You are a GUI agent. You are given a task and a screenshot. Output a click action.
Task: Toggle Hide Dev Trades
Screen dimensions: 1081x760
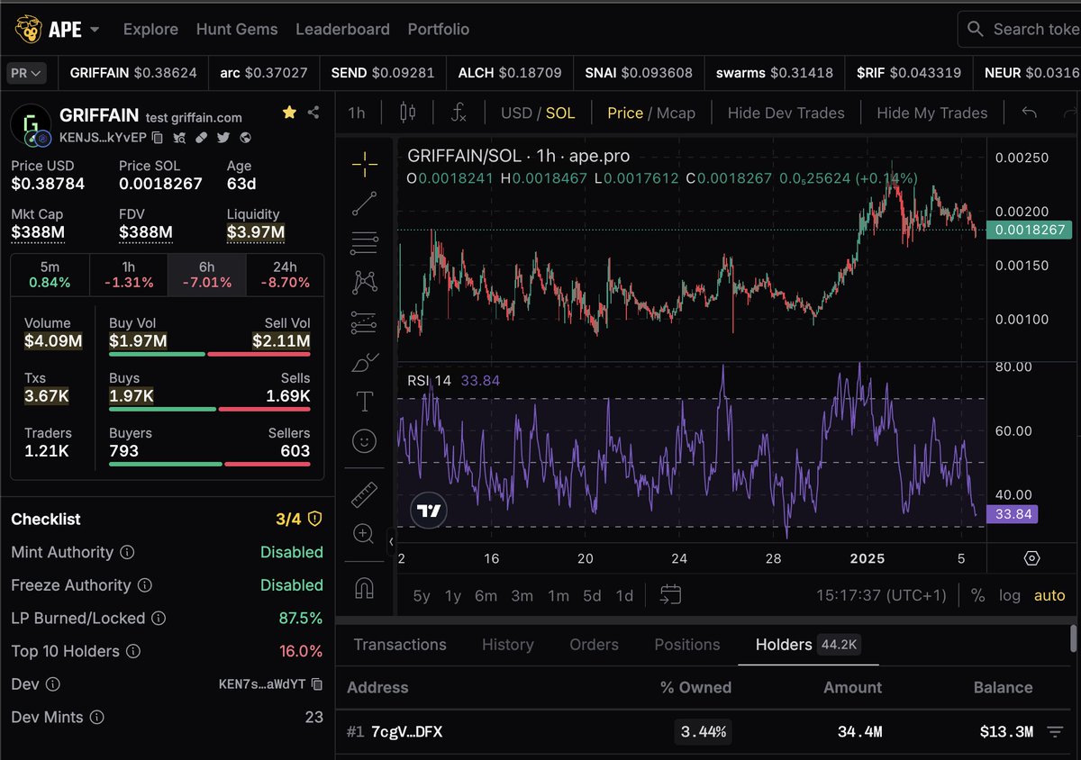[786, 113]
